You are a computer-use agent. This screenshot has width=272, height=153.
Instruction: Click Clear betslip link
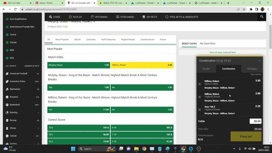pyautogui.click(x=255, y=74)
